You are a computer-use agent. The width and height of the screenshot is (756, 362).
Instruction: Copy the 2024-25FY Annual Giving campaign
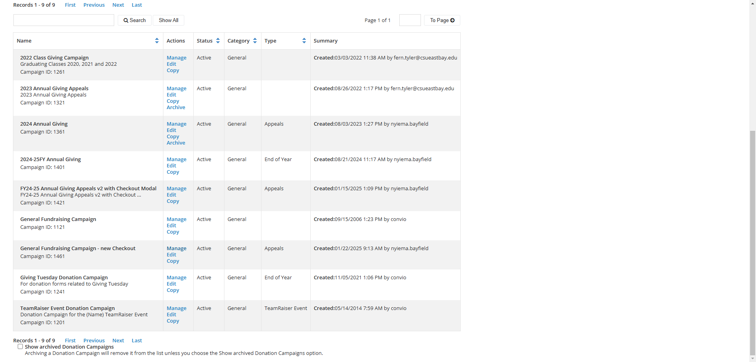(173, 172)
